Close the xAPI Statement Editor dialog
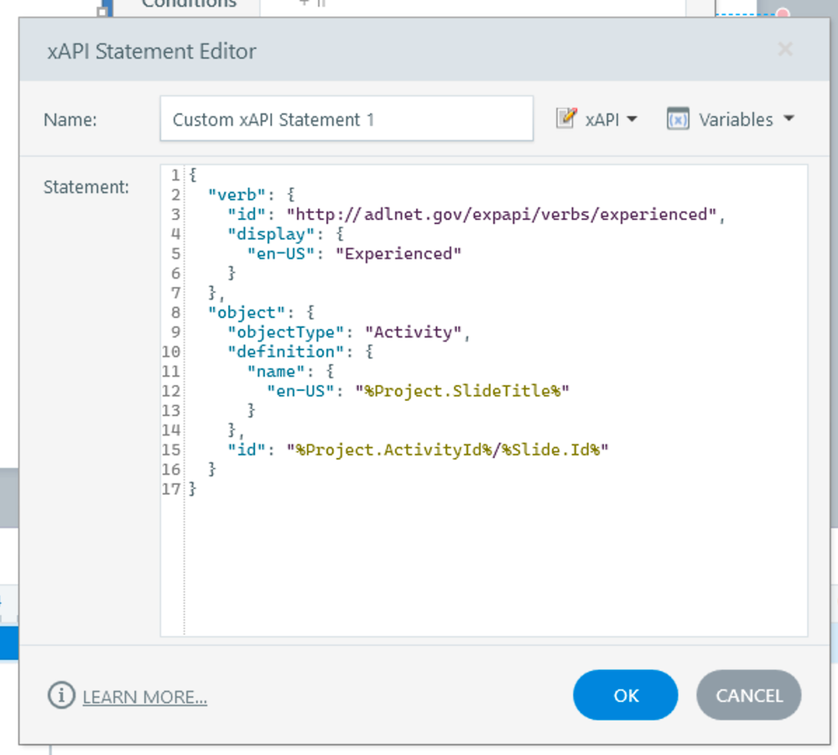The image size is (838, 755). [785, 49]
